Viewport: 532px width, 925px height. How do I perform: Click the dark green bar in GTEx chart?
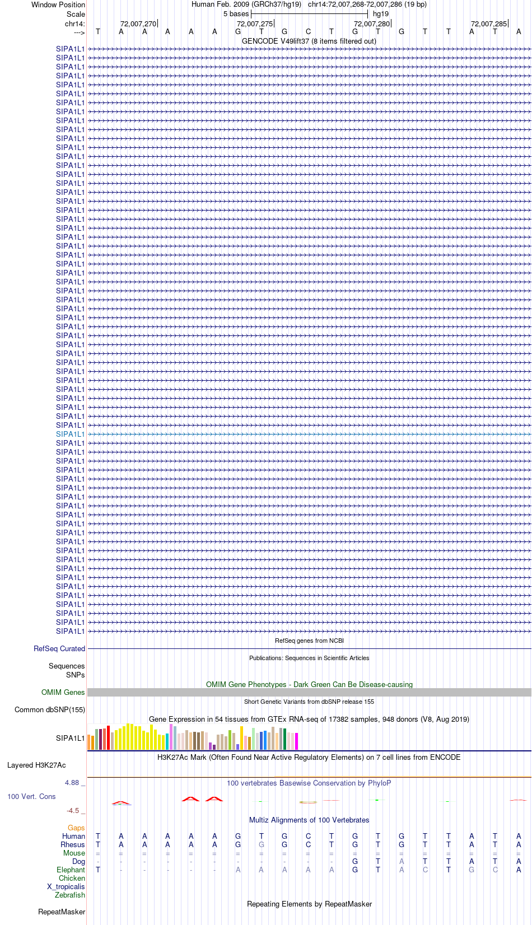pos(284,739)
